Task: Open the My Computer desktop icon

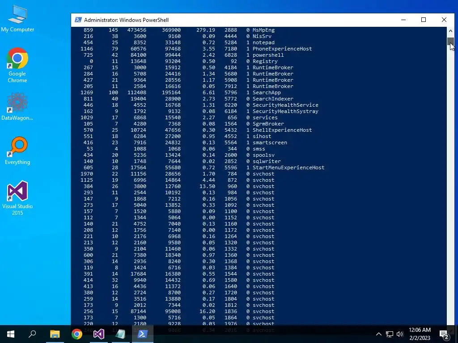Action: (x=17, y=18)
